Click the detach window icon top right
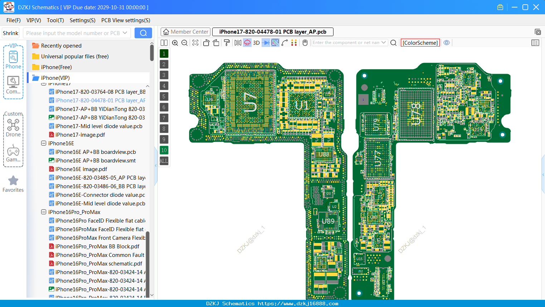This screenshot has width=545, height=307. pos(537,32)
